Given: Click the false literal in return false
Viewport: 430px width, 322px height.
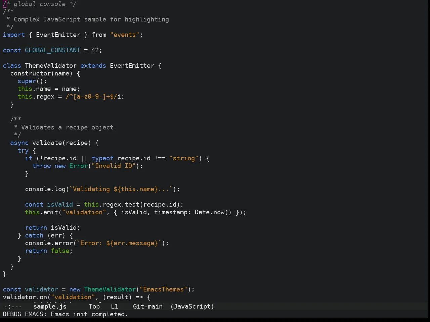Looking at the screenshot, I should (x=60, y=251).
